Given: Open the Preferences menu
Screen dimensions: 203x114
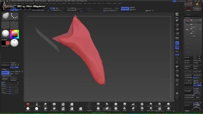Looking at the screenshot, I should pos(79,3).
